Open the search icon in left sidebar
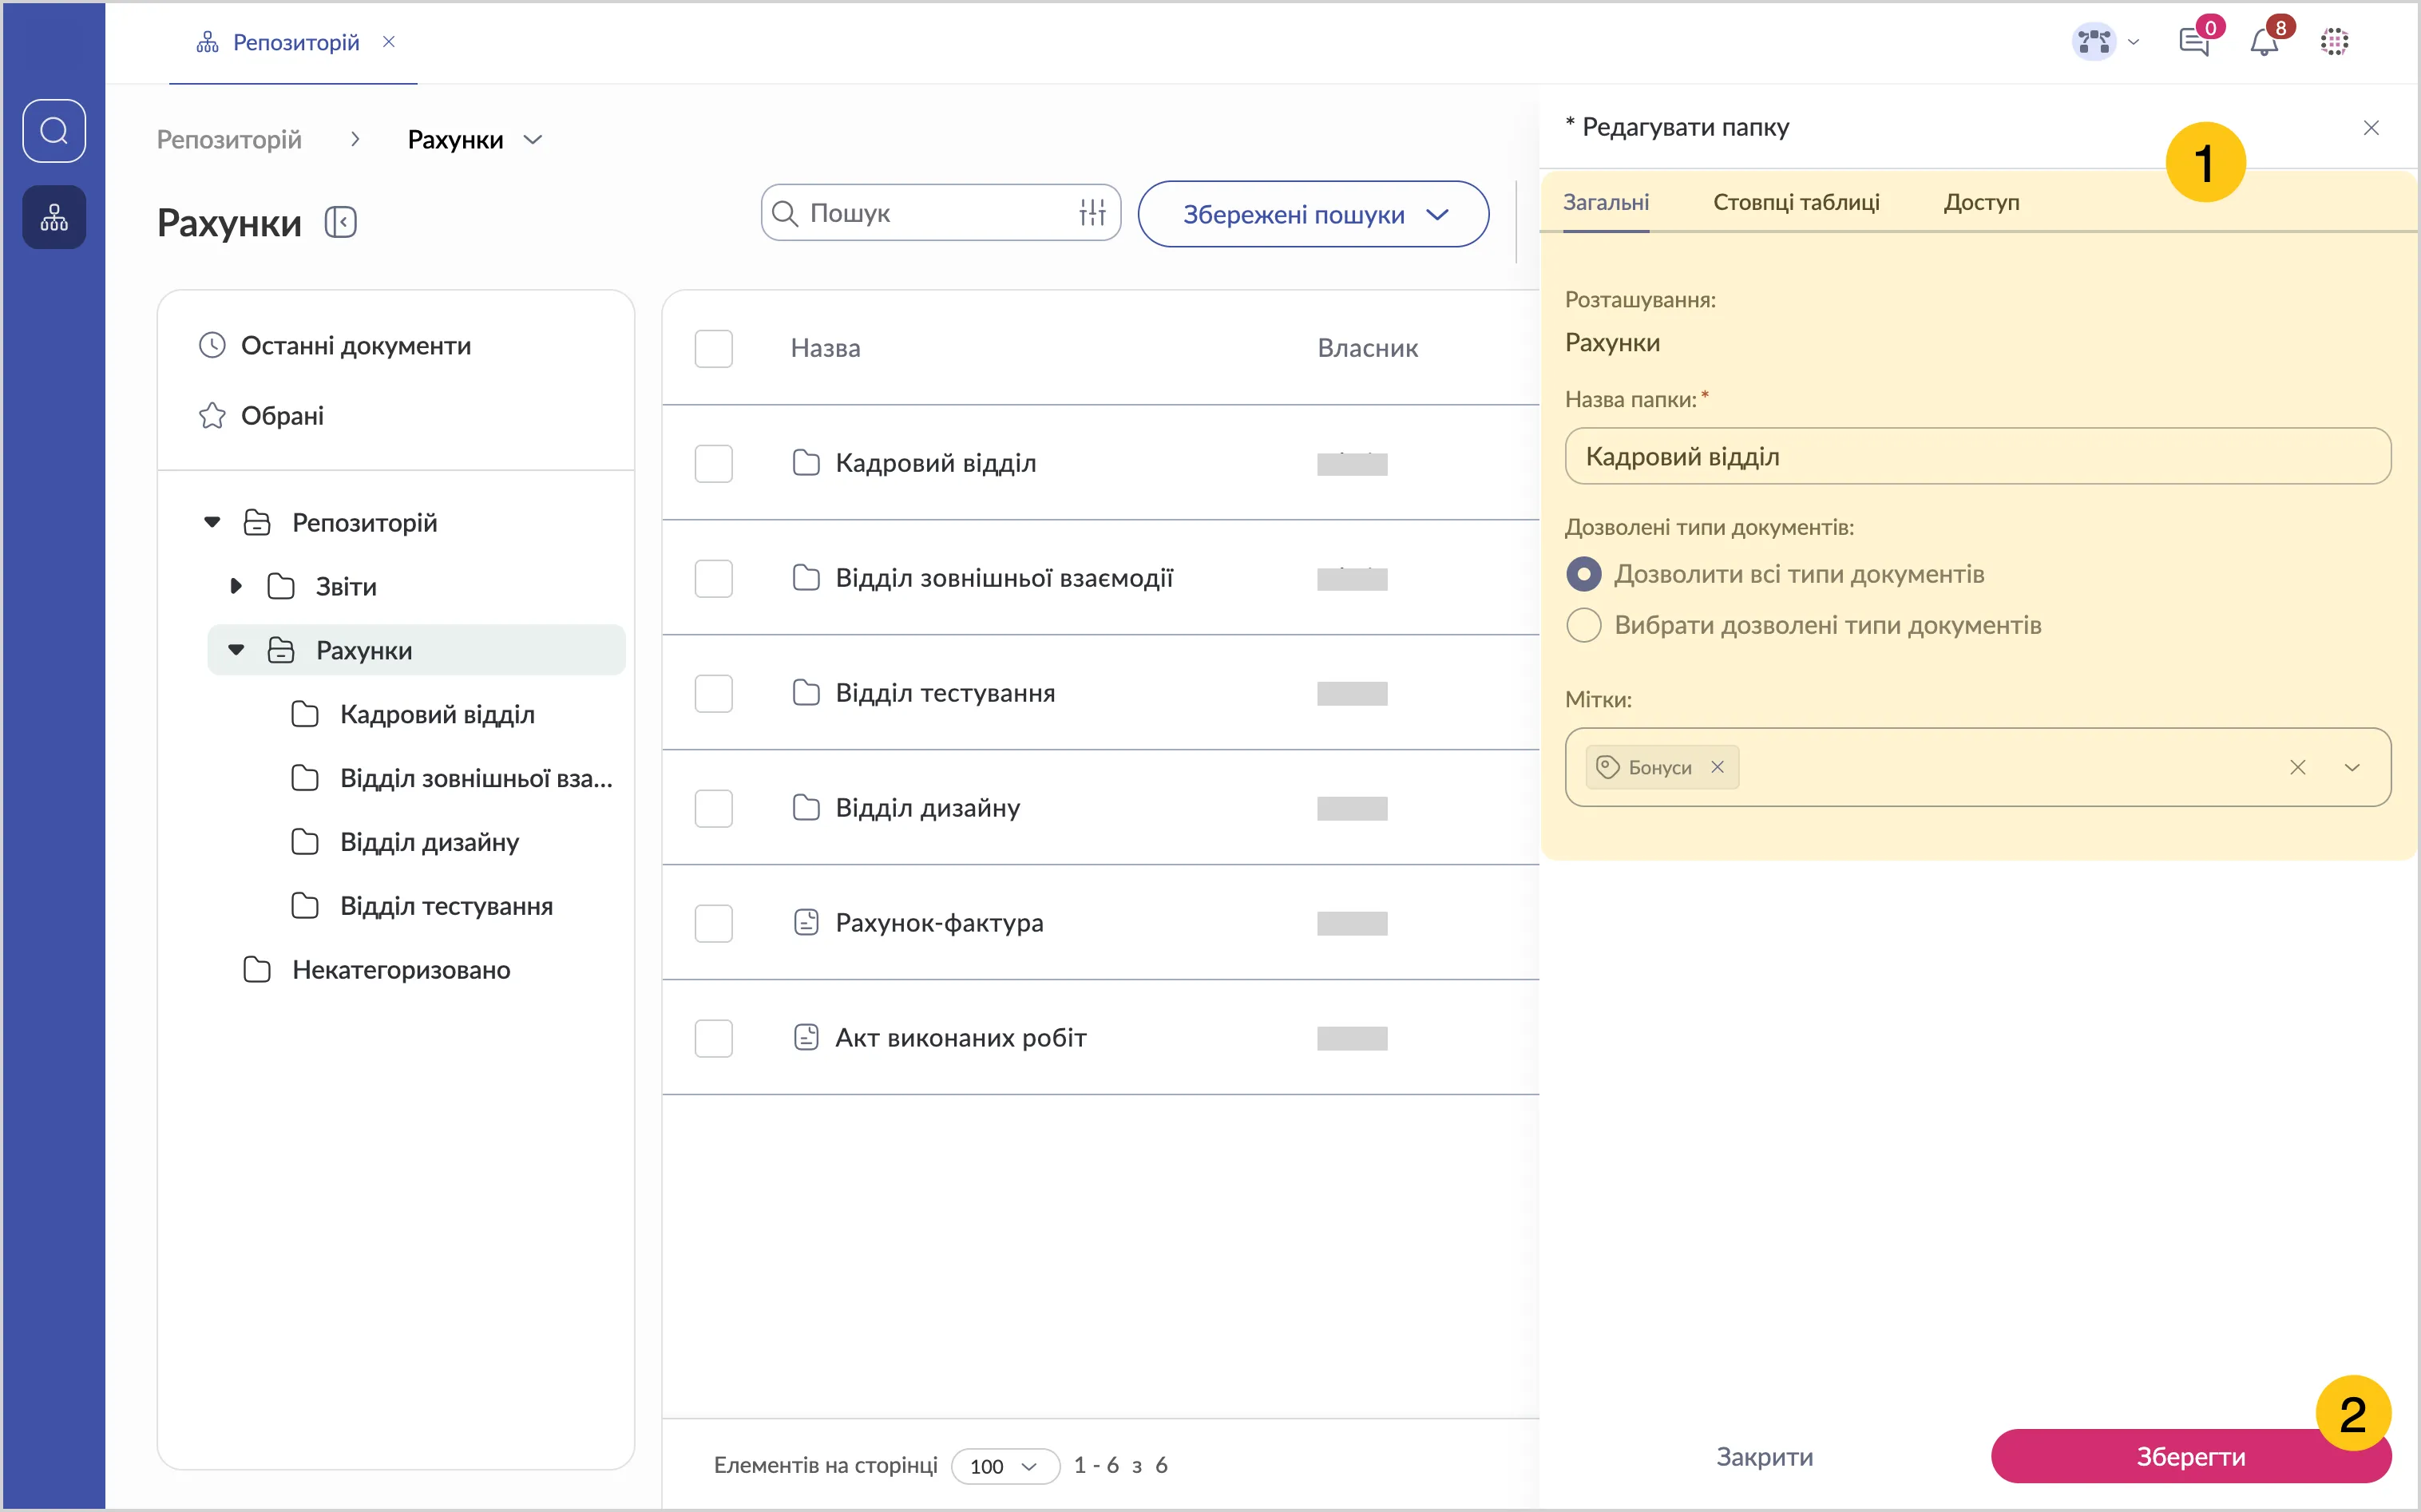The image size is (2421, 1512). (x=54, y=131)
